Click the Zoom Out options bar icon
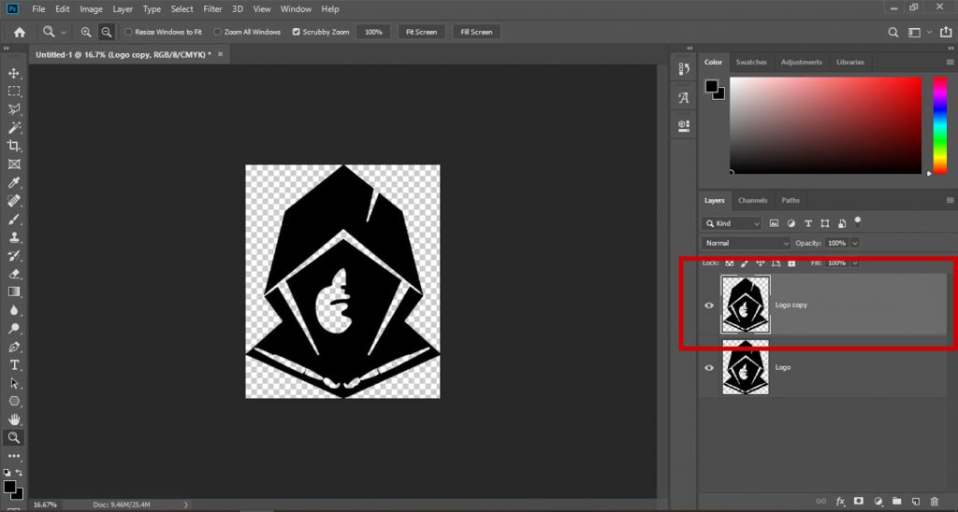The image size is (958, 512). [107, 32]
